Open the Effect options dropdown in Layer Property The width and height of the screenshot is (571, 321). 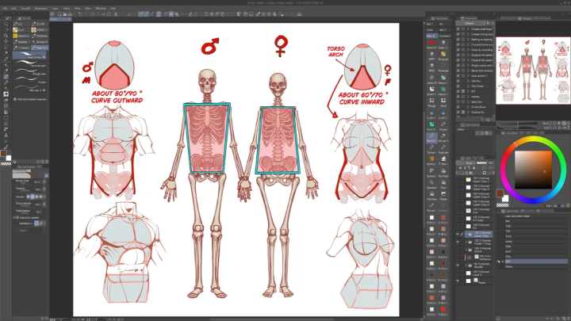pos(492,133)
